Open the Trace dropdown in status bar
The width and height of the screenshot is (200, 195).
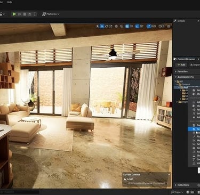tap(177, 192)
